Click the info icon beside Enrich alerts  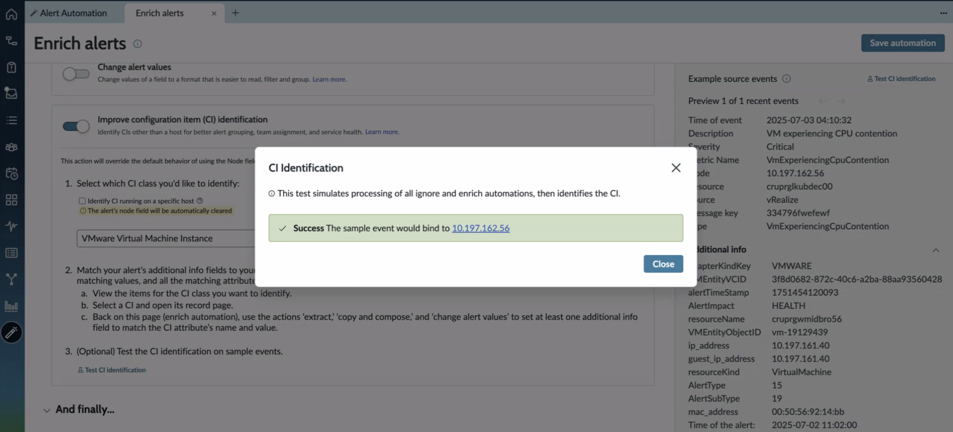coord(137,44)
